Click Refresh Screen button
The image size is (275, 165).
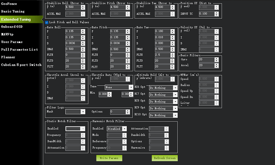pos(165,158)
